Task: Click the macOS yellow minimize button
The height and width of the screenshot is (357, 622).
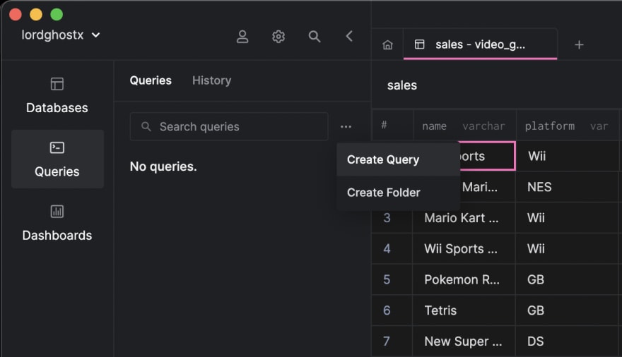Action: click(x=36, y=14)
